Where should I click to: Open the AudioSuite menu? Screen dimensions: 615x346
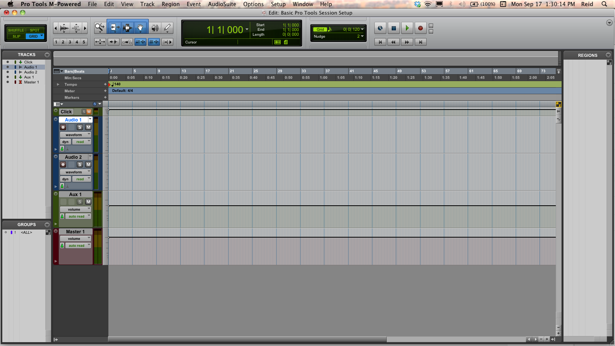(x=222, y=4)
